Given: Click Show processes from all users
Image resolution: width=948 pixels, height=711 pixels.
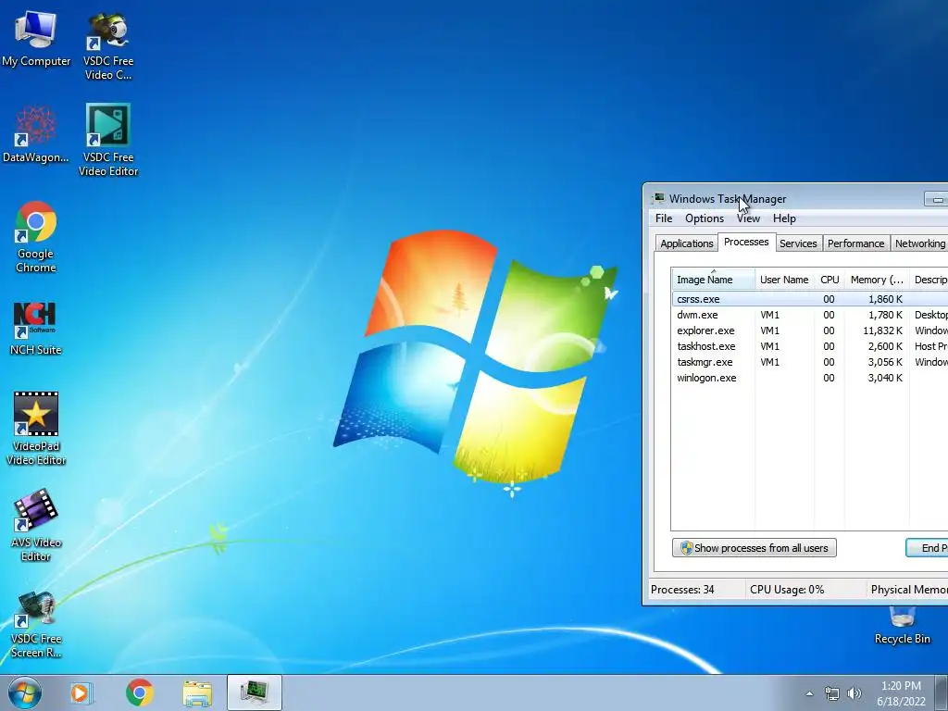Looking at the screenshot, I should click(754, 548).
